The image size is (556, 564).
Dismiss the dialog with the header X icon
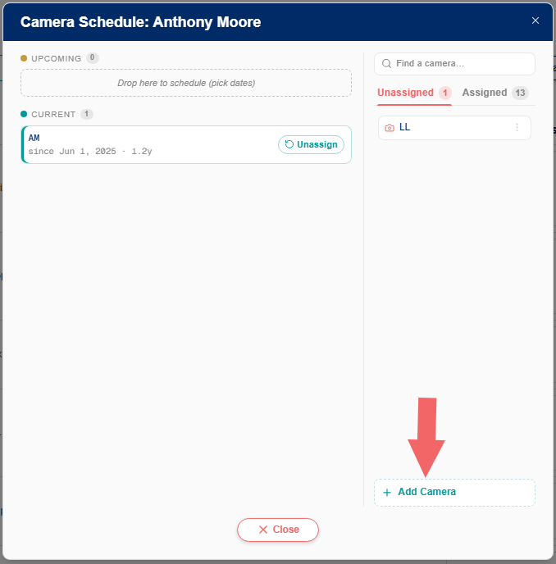tap(535, 20)
